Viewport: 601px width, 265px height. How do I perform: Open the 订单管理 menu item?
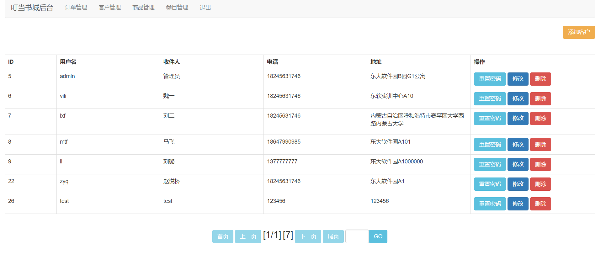(76, 8)
